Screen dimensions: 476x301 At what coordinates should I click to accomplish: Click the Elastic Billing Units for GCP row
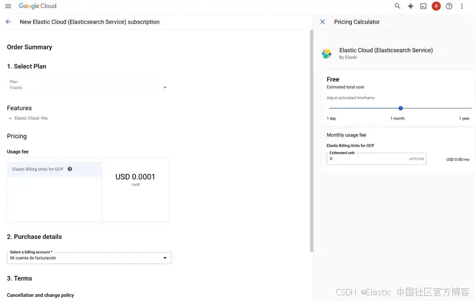[x=55, y=169]
